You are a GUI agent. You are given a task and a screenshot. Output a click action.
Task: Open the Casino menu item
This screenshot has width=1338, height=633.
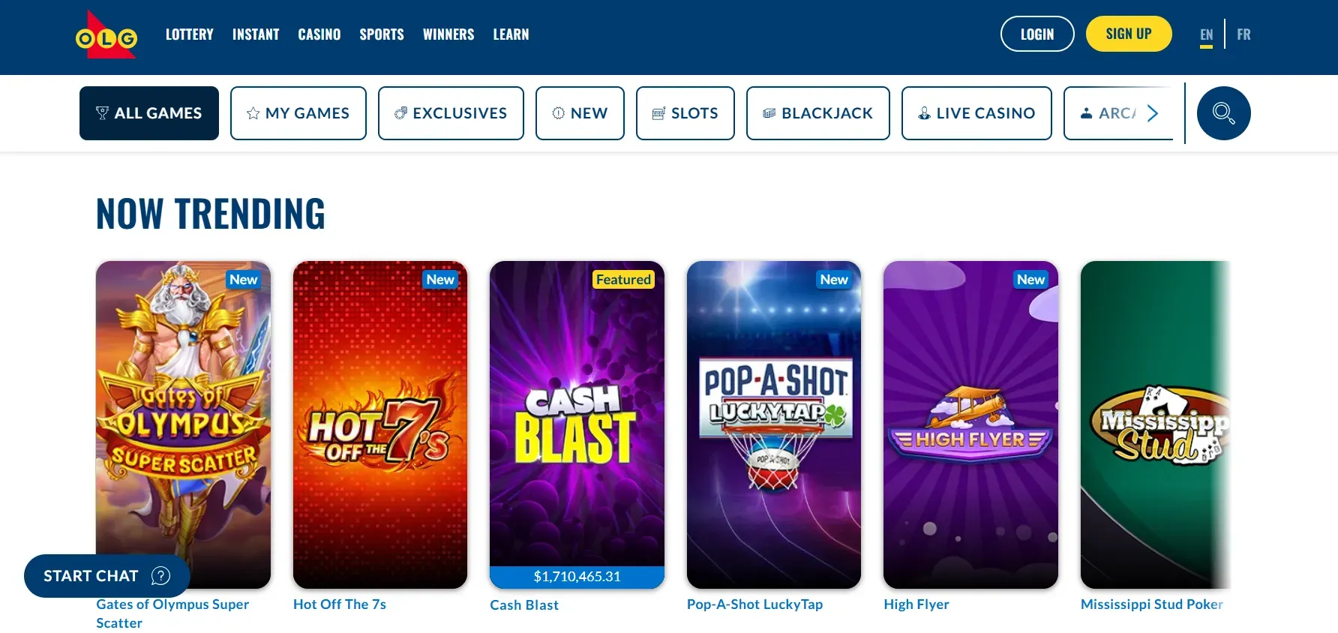319,34
